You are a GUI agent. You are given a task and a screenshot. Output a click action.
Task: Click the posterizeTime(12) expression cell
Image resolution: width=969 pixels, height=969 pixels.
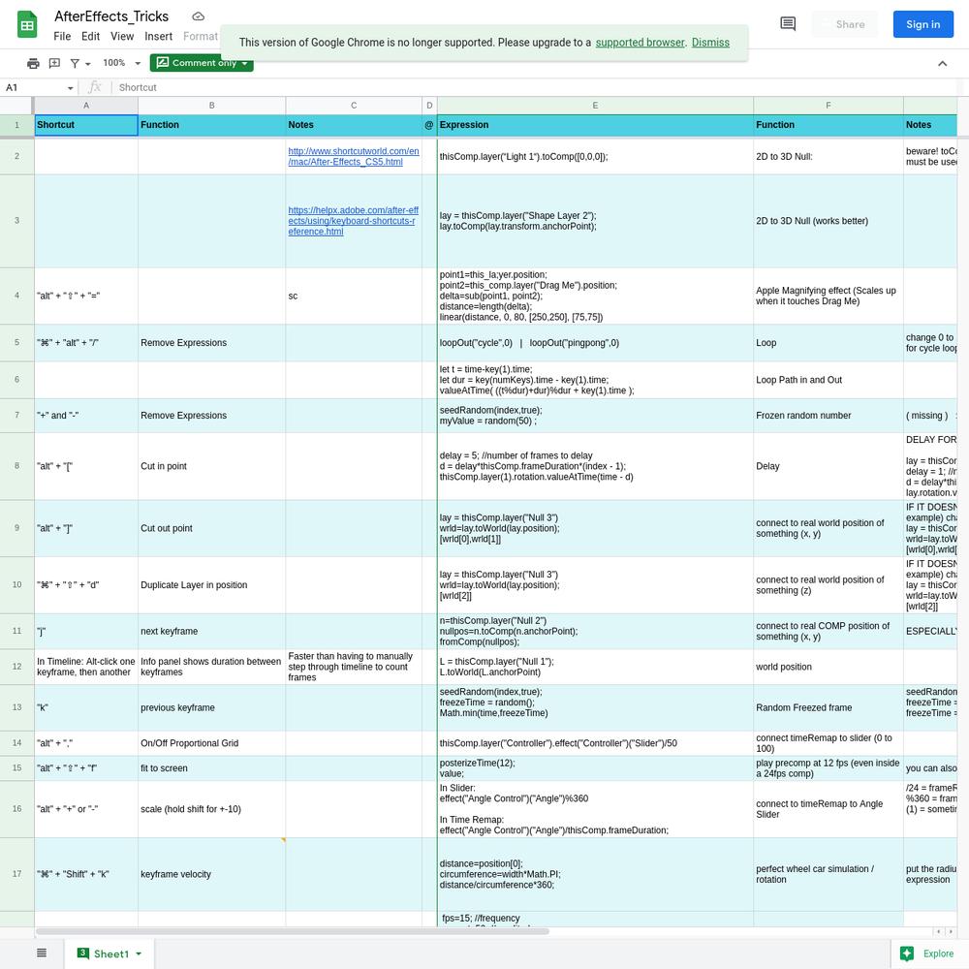pos(595,768)
